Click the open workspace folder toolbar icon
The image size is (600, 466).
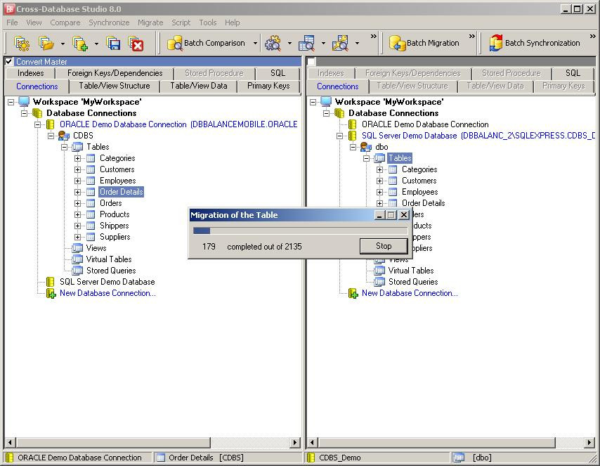coord(46,44)
